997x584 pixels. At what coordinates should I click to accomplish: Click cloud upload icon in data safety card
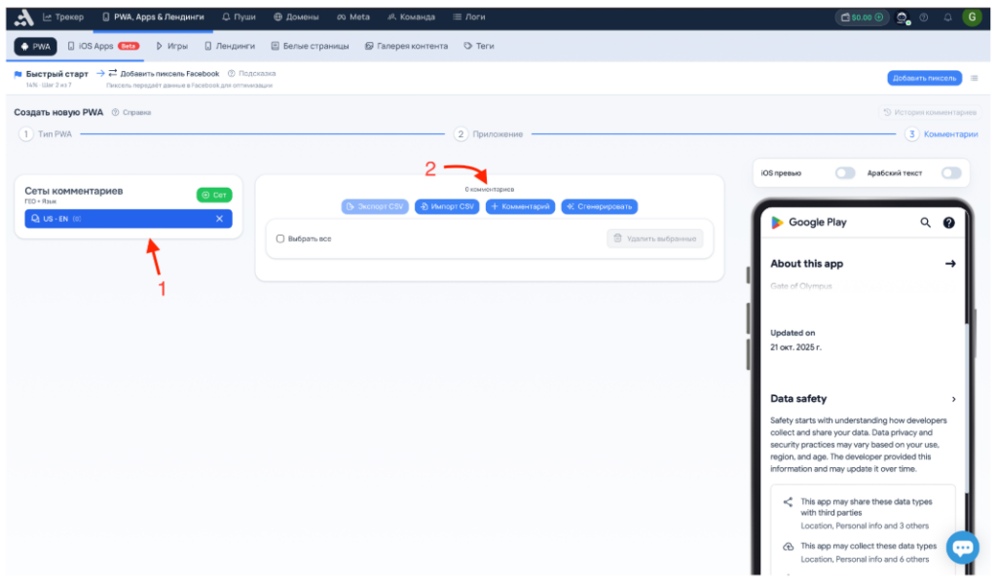pyautogui.click(x=788, y=546)
